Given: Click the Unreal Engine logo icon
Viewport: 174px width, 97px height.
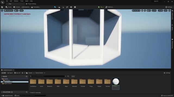Looking at the screenshot, I should point(2,2).
